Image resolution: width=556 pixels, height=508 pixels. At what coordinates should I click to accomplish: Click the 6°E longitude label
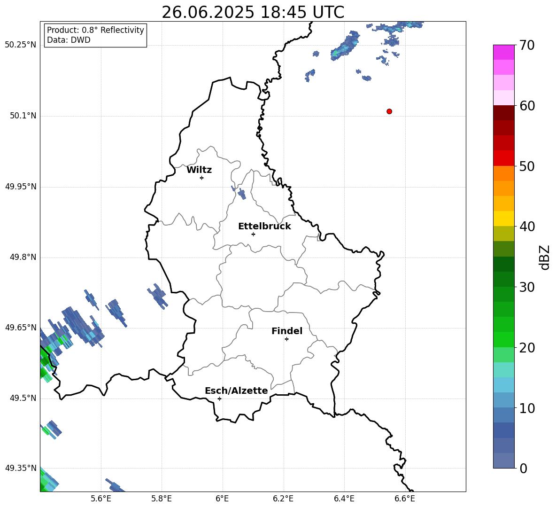point(222,499)
